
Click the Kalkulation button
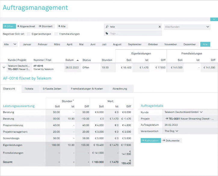(x=151, y=140)
